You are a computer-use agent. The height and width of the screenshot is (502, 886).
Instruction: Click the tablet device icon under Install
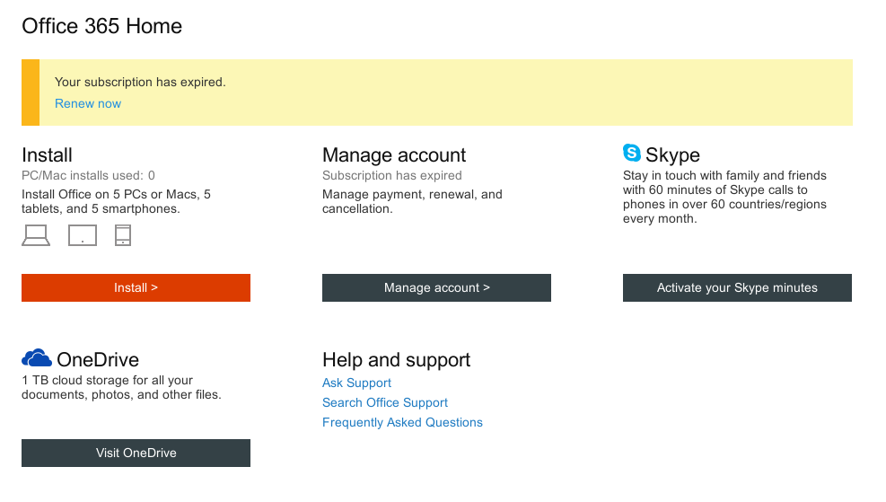point(83,235)
